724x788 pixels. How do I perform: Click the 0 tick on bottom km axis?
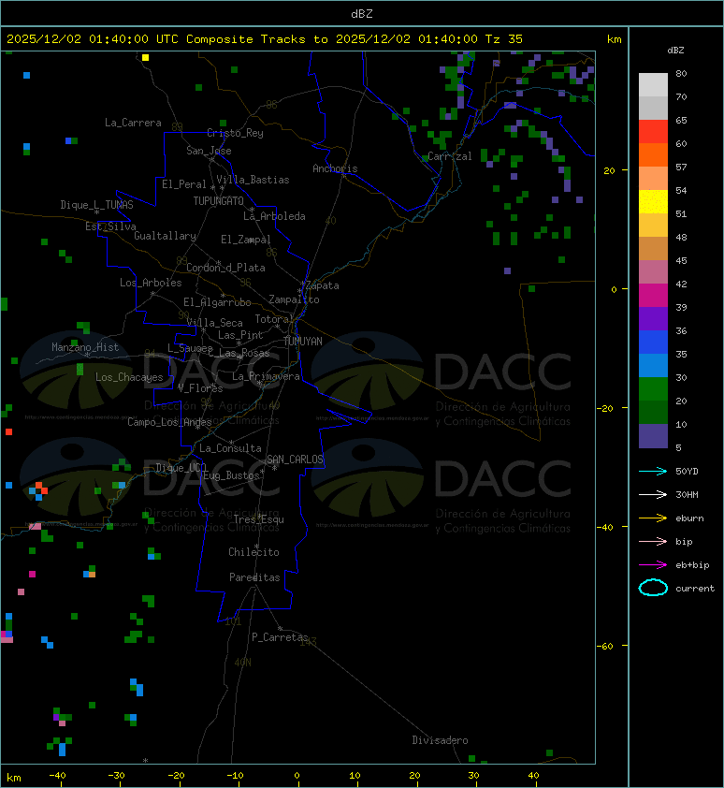coord(297,776)
